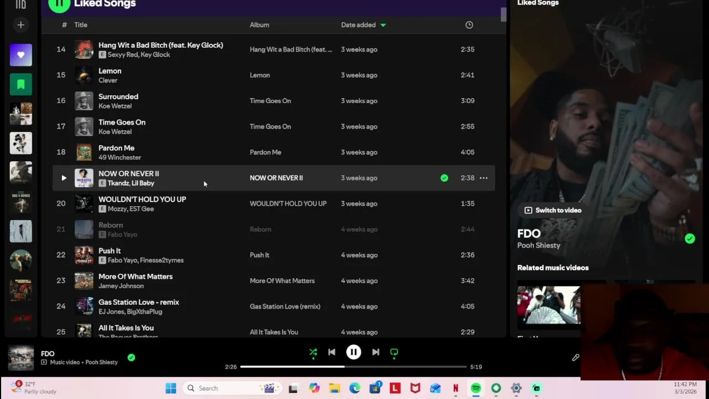Click Switch to video button

coord(553,210)
